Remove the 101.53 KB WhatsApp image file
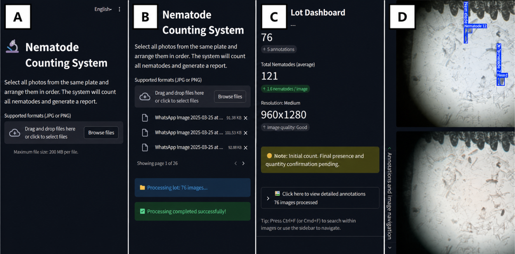Image resolution: width=515 pixels, height=254 pixels. (246, 133)
